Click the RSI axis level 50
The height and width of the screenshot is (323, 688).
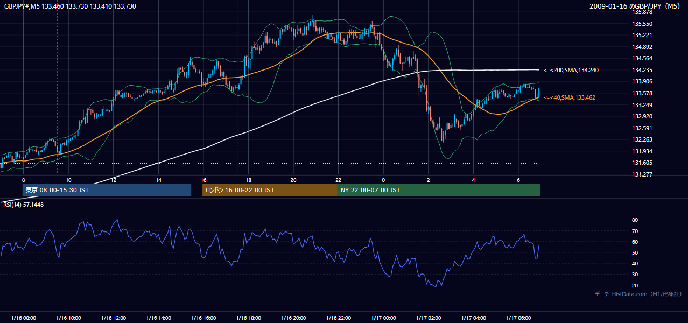(x=635, y=252)
